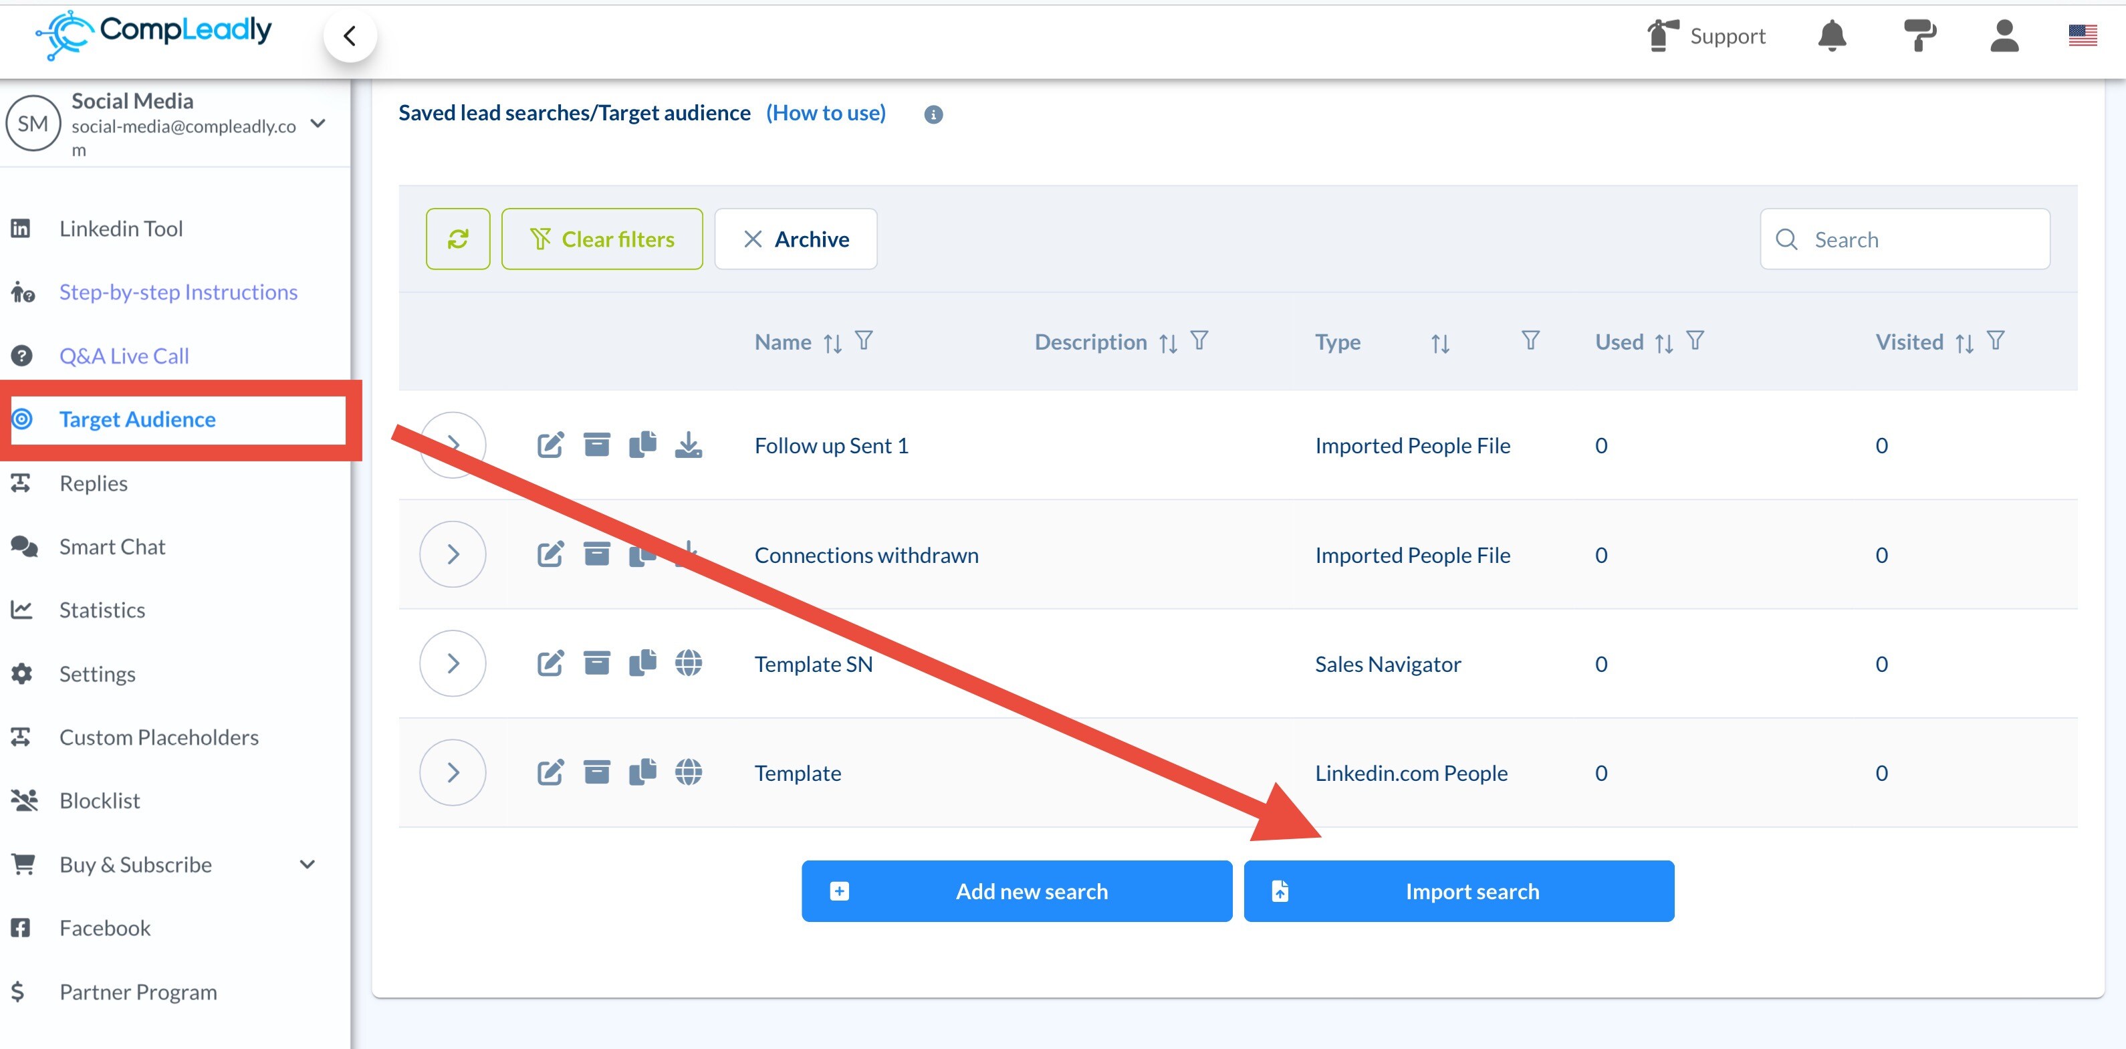The width and height of the screenshot is (2126, 1049).
Task: Archive the Template SN row
Action: pos(597,663)
